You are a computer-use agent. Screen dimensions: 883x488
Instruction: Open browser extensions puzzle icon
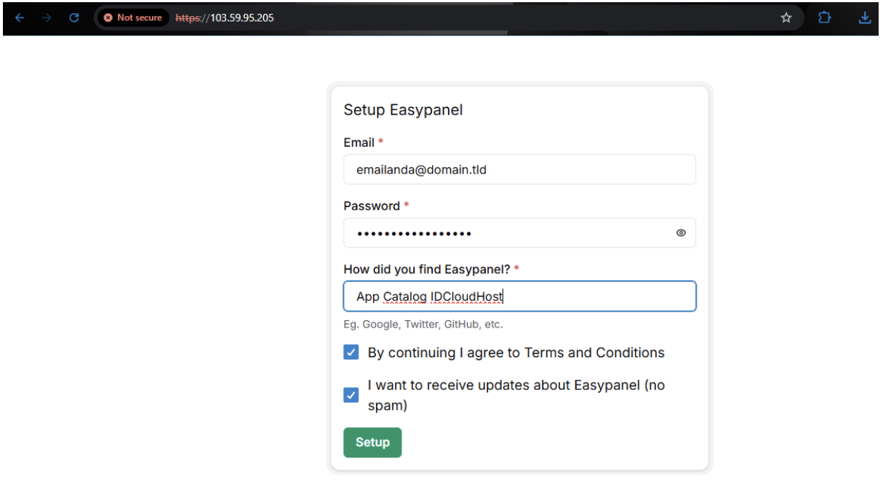[825, 17]
